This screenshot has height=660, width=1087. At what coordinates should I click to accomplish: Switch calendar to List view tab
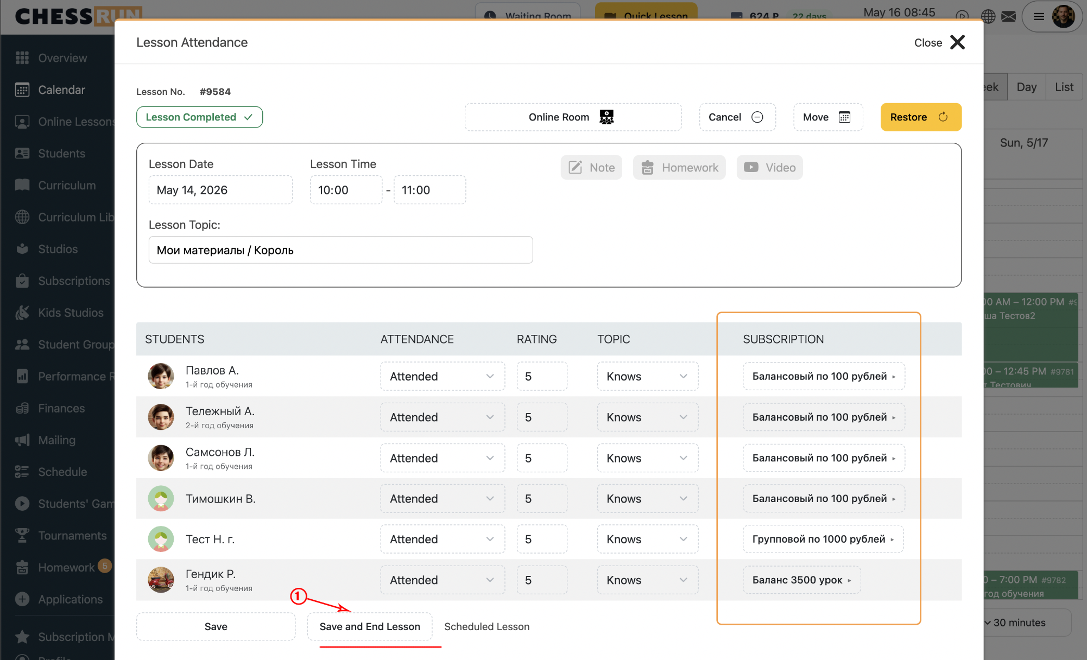(x=1064, y=87)
